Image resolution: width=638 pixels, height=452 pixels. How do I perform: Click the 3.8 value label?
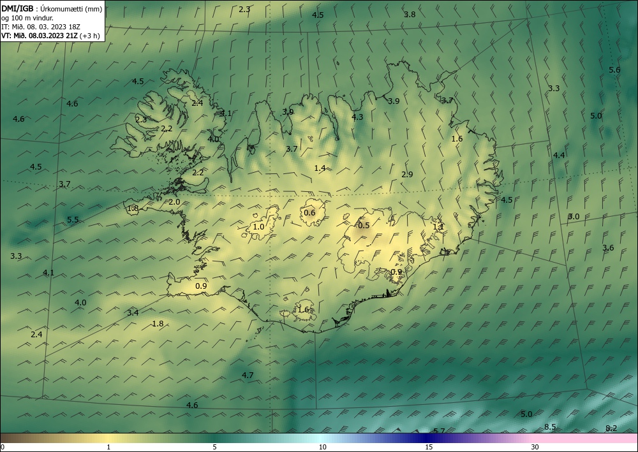pyautogui.click(x=410, y=15)
